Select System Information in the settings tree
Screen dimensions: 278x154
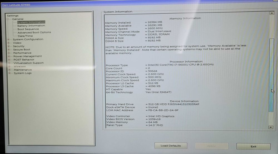31,22
